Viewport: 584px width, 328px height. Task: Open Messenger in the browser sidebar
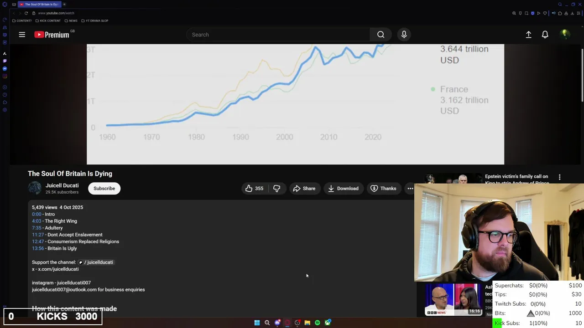[x=5, y=68]
